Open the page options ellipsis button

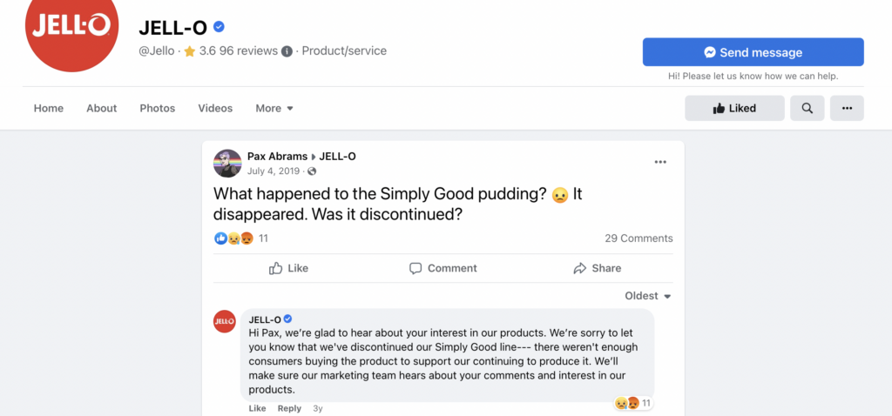847,109
